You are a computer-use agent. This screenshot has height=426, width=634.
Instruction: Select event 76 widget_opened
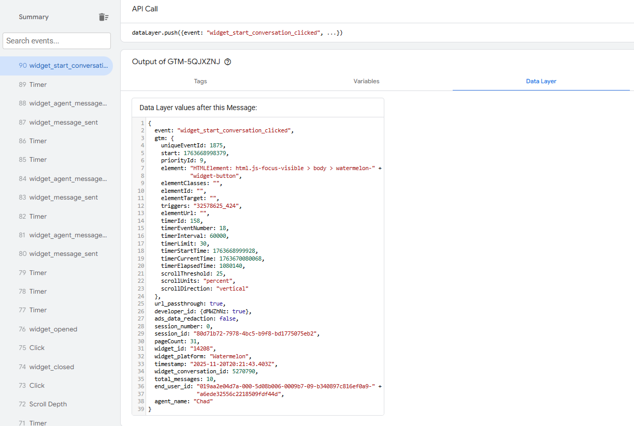pos(56,329)
